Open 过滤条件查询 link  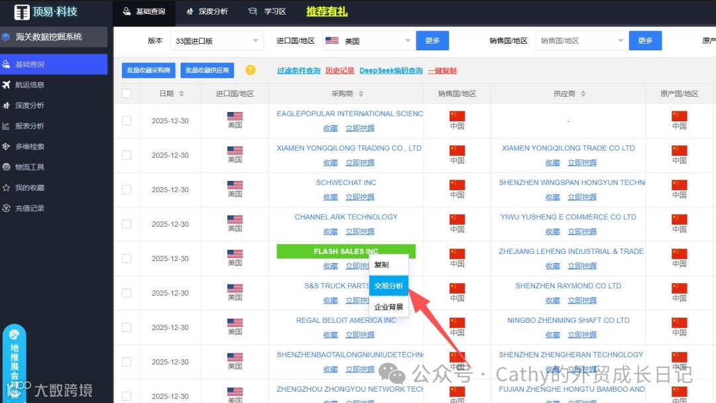[x=298, y=70]
